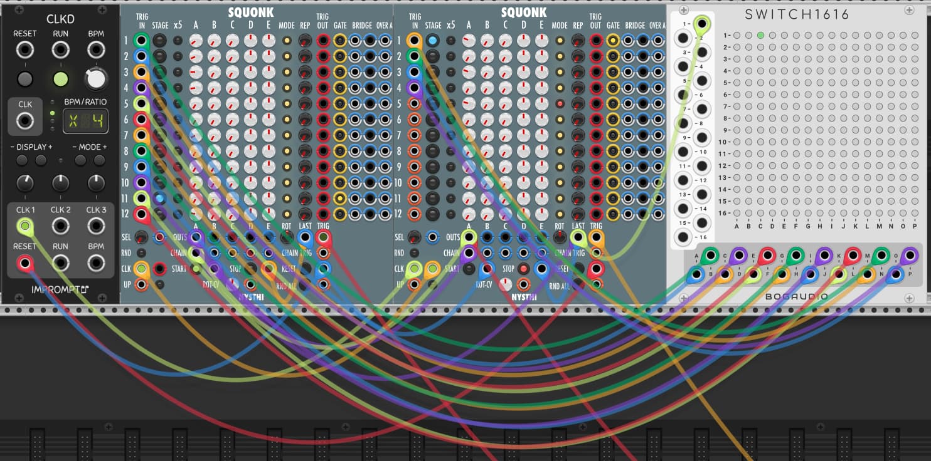
Task: Toggle the SWITCH1616 row 1 column A switch
Action: 737,36
